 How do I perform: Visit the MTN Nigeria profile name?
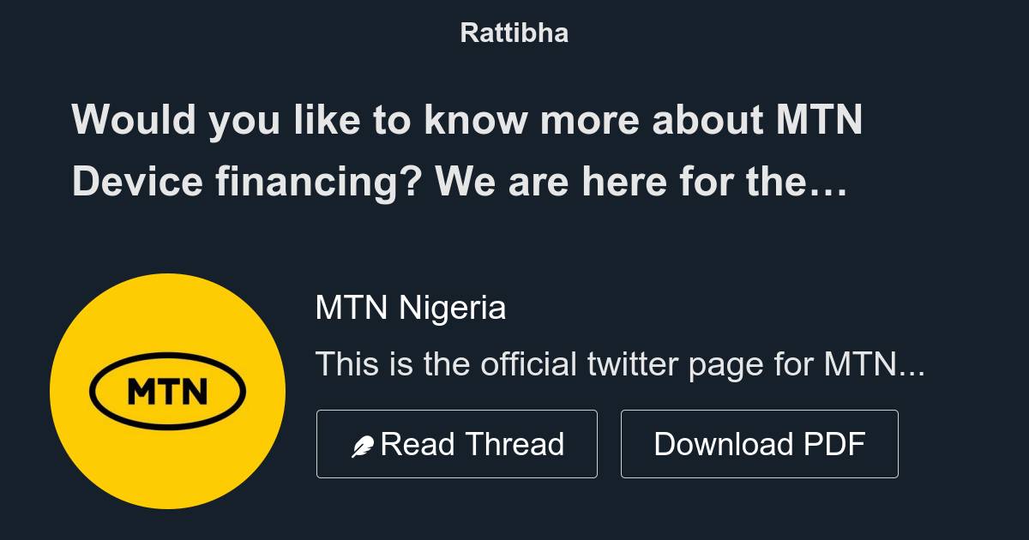411,307
